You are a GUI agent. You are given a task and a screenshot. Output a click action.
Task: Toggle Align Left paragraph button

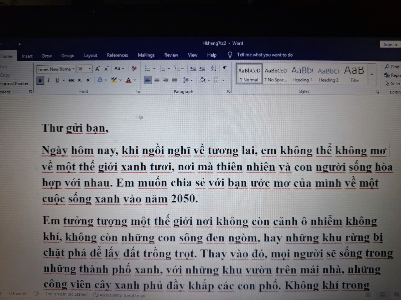(148, 80)
